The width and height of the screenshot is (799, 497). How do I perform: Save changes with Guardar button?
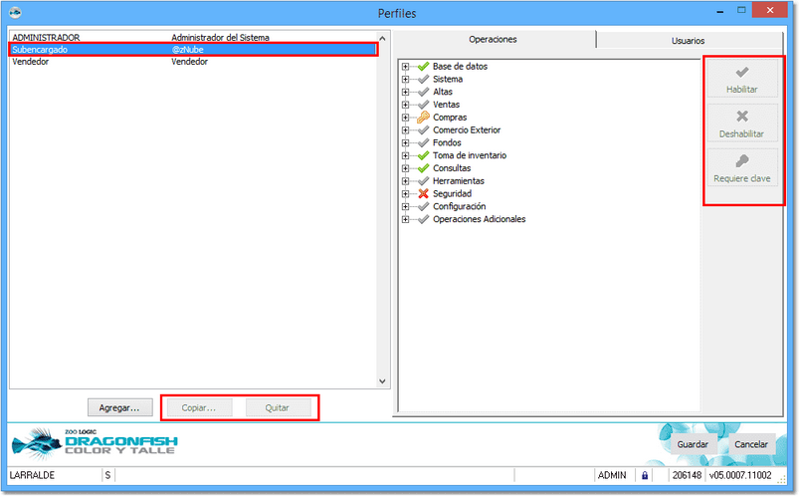click(693, 444)
